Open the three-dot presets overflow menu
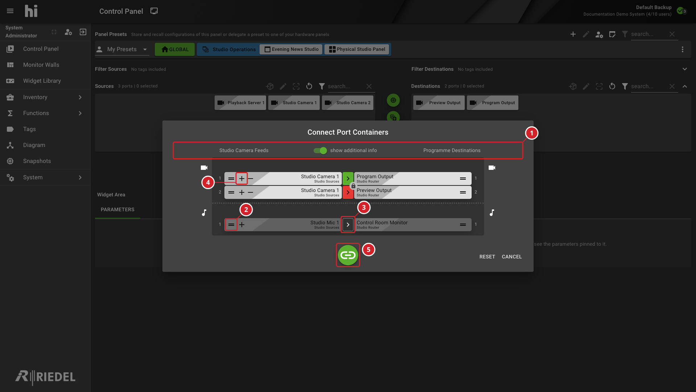The image size is (696, 392). click(x=683, y=49)
